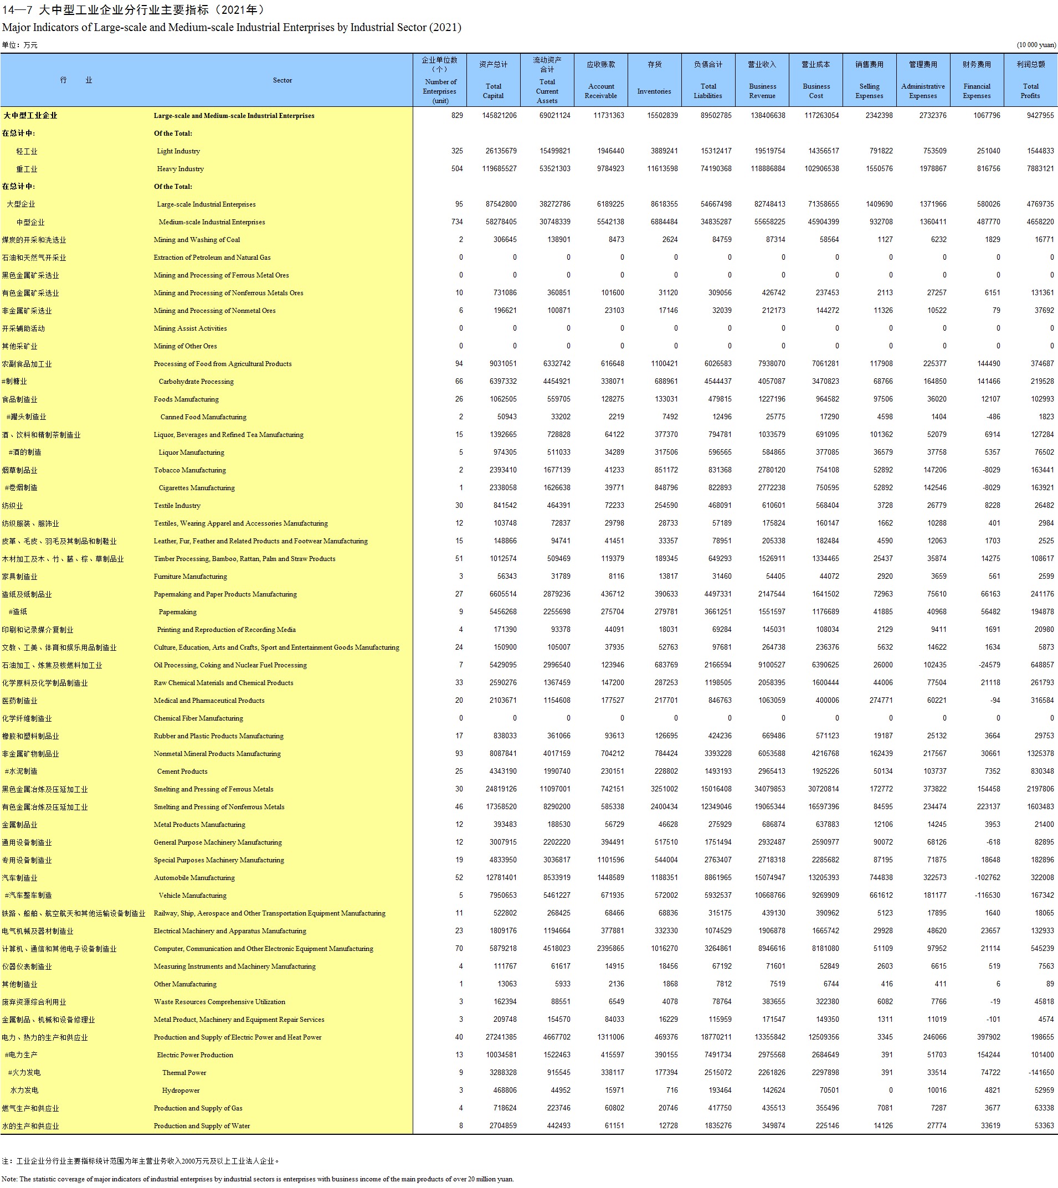Click the 'Inventories' column header
The width and height of the screenshot is (1058, 1188).
(655, 80)
